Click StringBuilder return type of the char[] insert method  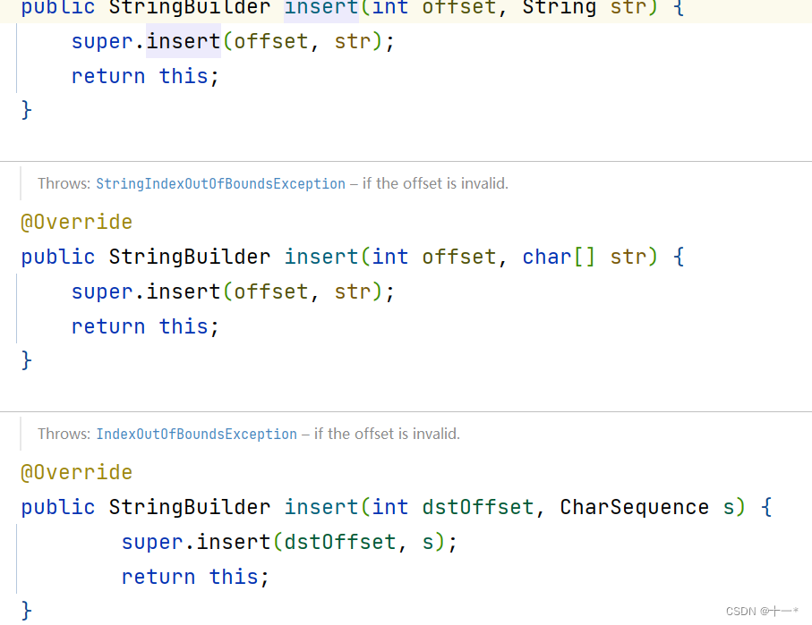(x=190, y=257)
